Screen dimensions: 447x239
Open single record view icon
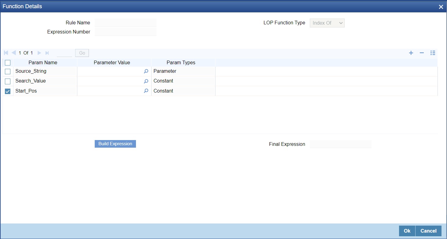click(x=433, y=53)
